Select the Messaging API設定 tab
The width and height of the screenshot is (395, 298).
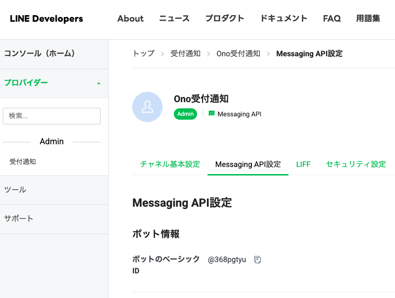(248, 164)
